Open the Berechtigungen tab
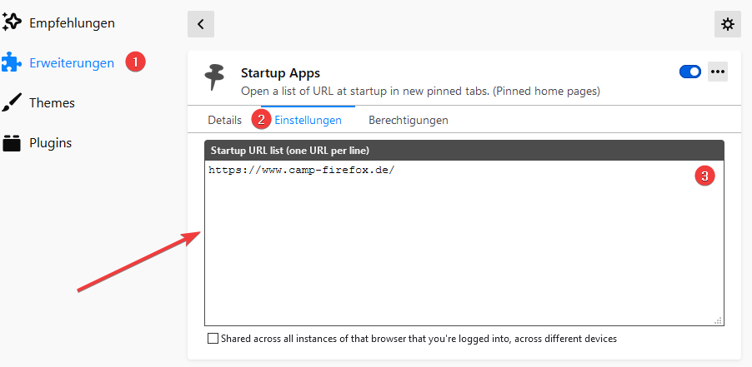 point(409,120)
